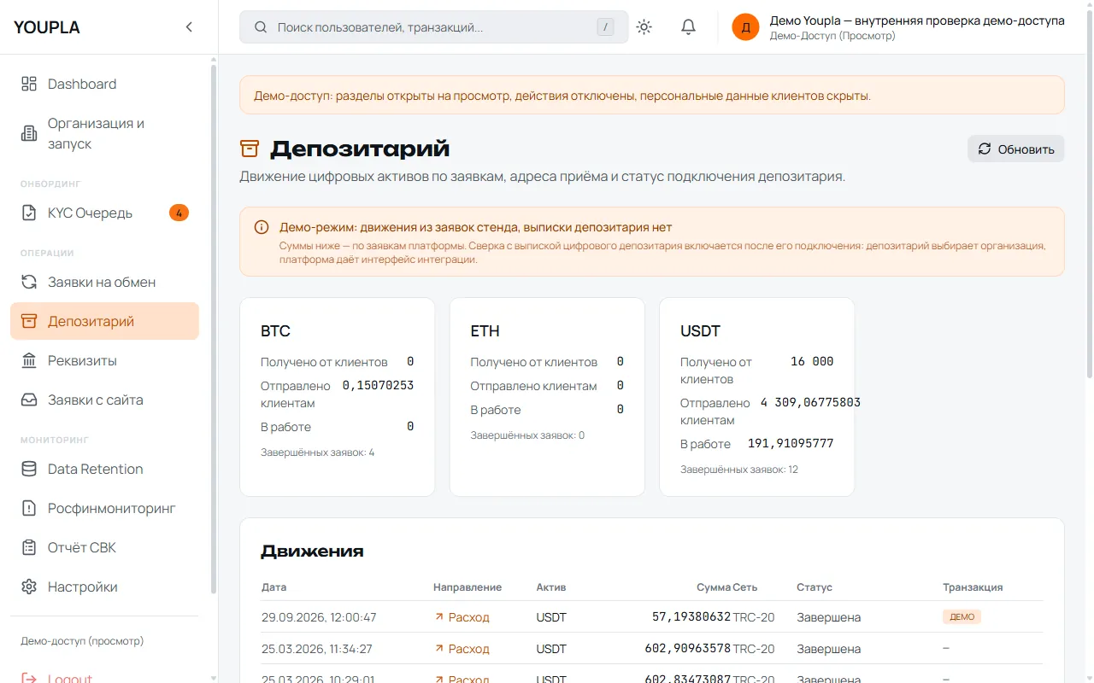
Task: Click the Обновить refresh button
Action: click(1016, 149)
